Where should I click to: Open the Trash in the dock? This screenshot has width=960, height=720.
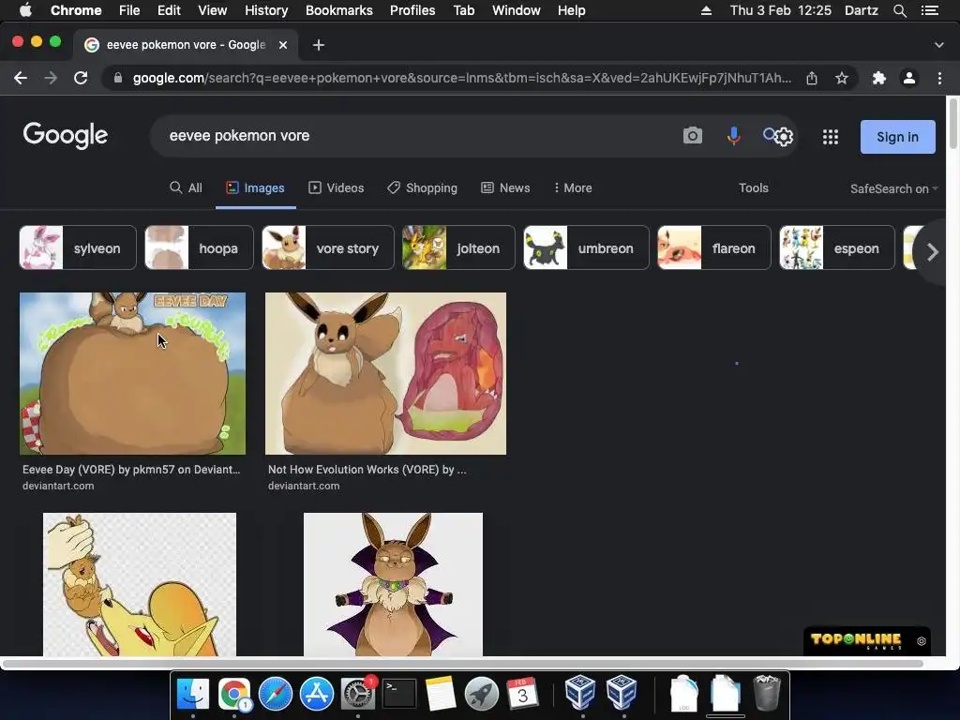tap(766, 693)
